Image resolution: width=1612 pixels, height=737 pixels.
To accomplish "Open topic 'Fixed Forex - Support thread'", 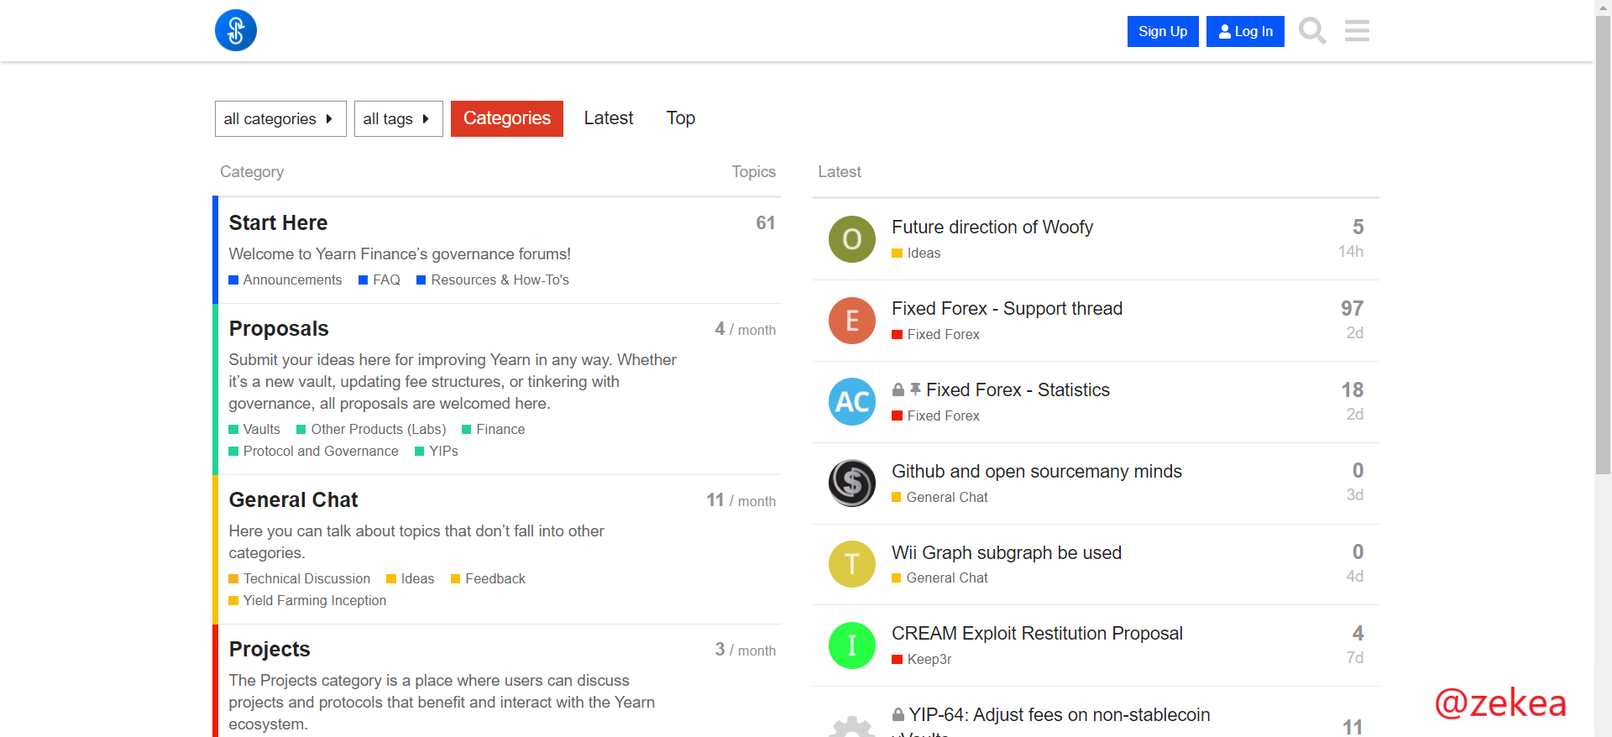I will coord(1007,308).
